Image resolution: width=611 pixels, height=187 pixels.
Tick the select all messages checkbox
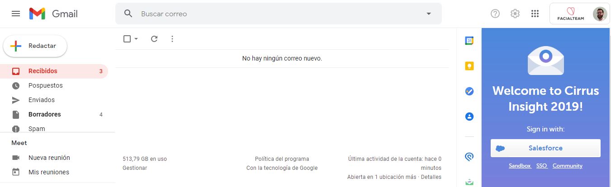coord(127,39)
